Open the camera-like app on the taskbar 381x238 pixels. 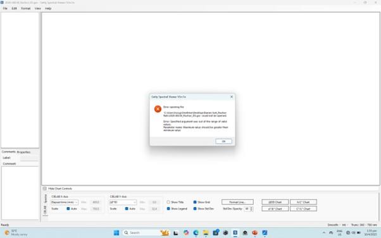point(245,233)
